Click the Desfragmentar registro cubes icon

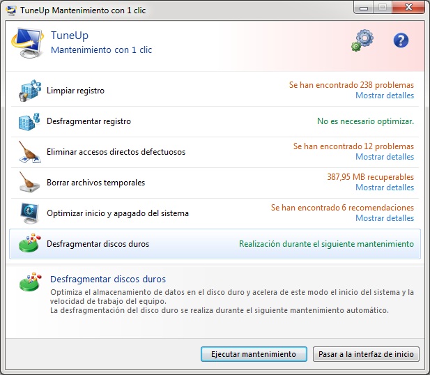click(29, 121)
